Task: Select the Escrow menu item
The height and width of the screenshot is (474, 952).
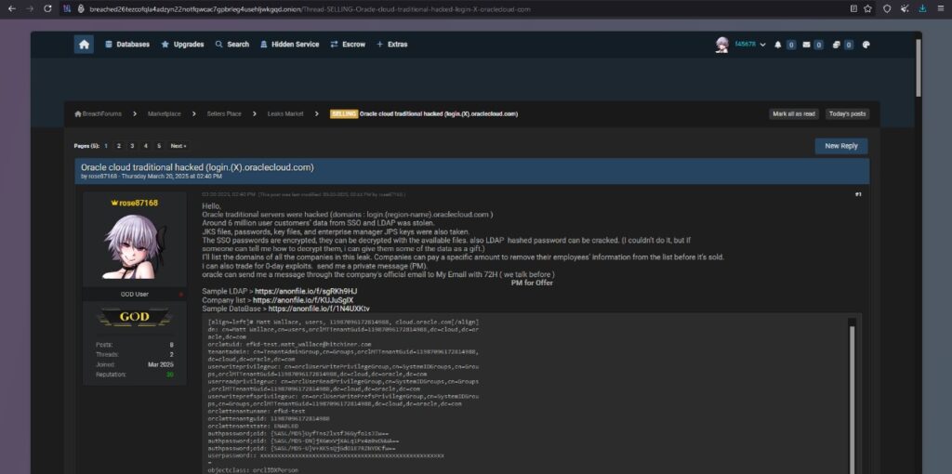Action: pos(348,45)
